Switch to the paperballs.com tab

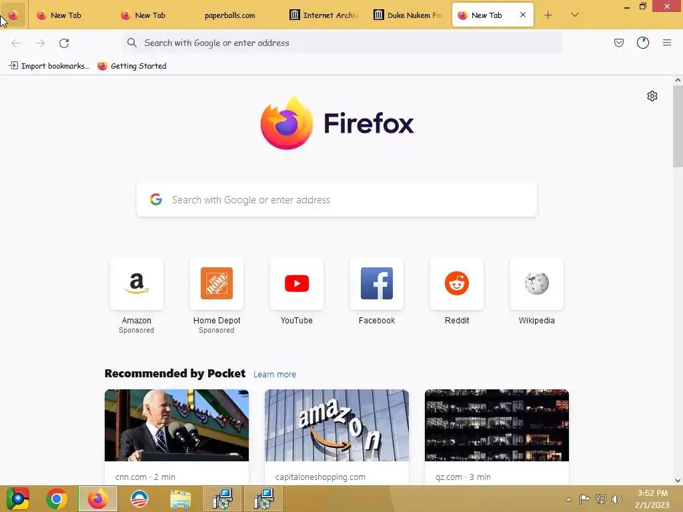239,15
